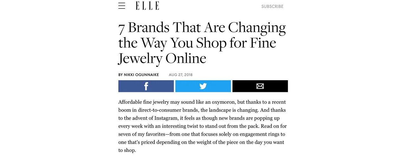Click the Aug 27, 2018 publish date
This screenshot has height=157, width=406.
tap(180, 75)
